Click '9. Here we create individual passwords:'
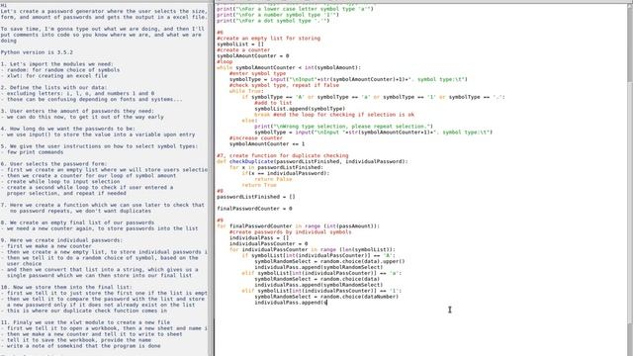The image size is (633, 356). point(61,240)
